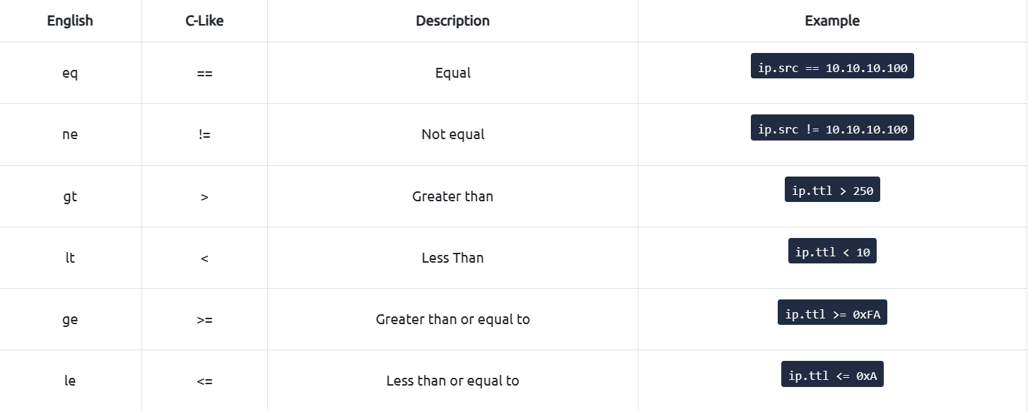Click the 'lt' English operator
The image size is (1028, 411).
click(70, 258)
